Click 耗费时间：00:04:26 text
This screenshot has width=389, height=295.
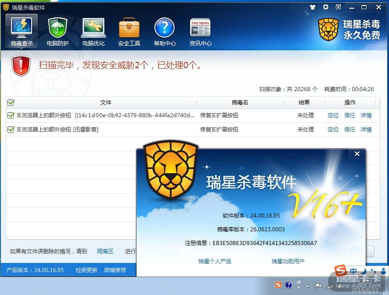point(349,89)
